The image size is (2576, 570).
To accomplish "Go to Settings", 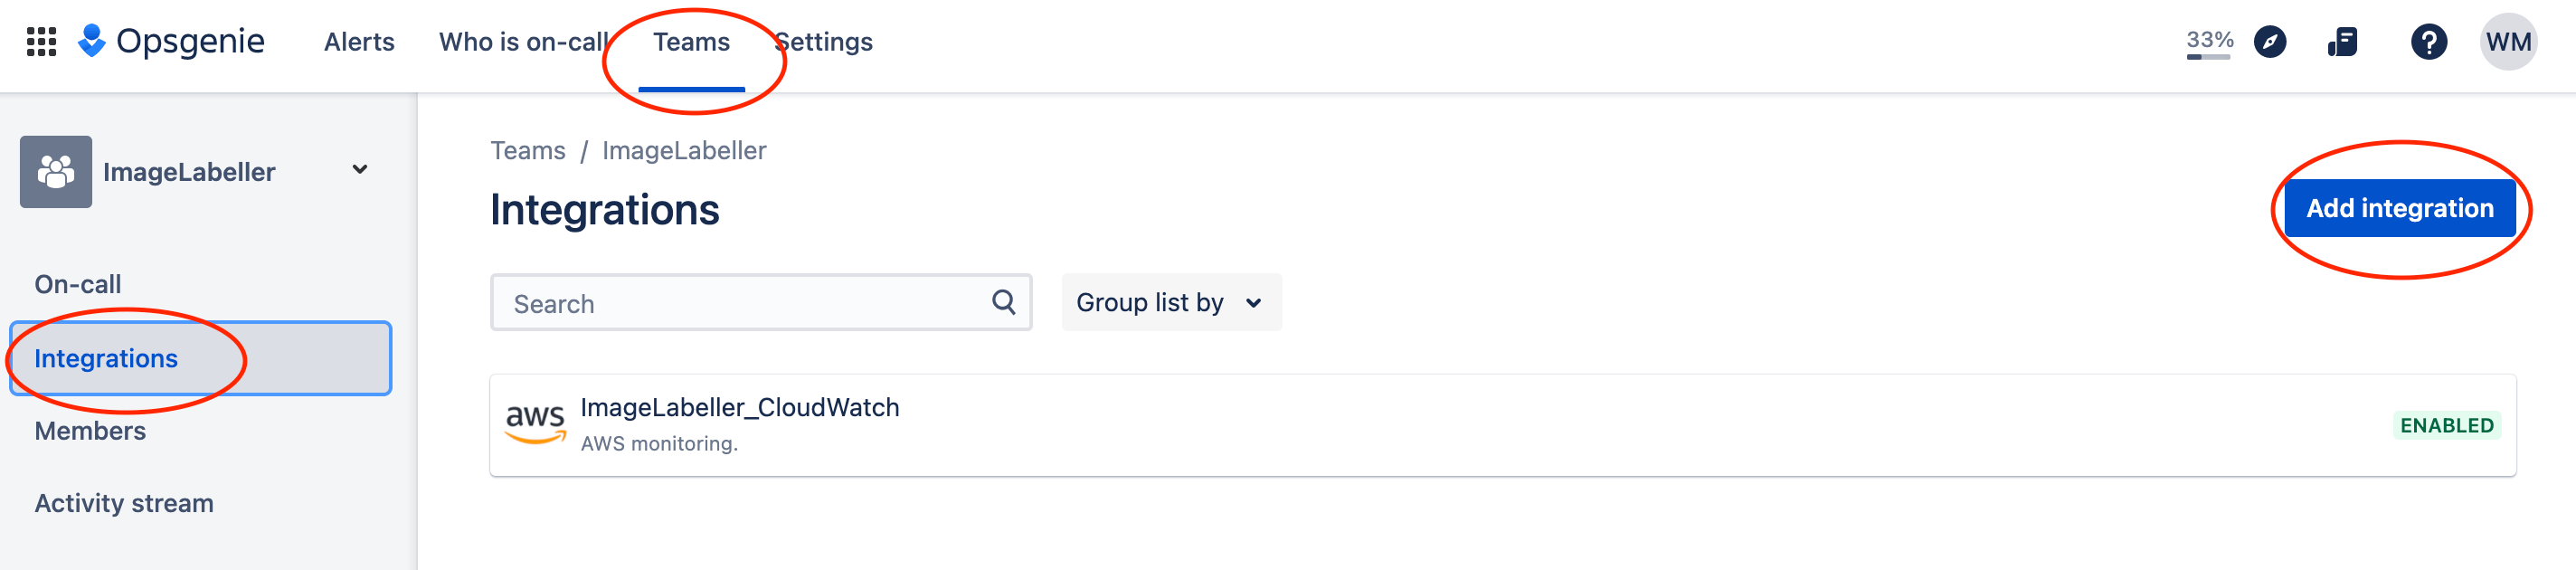I will click(824, 41).
